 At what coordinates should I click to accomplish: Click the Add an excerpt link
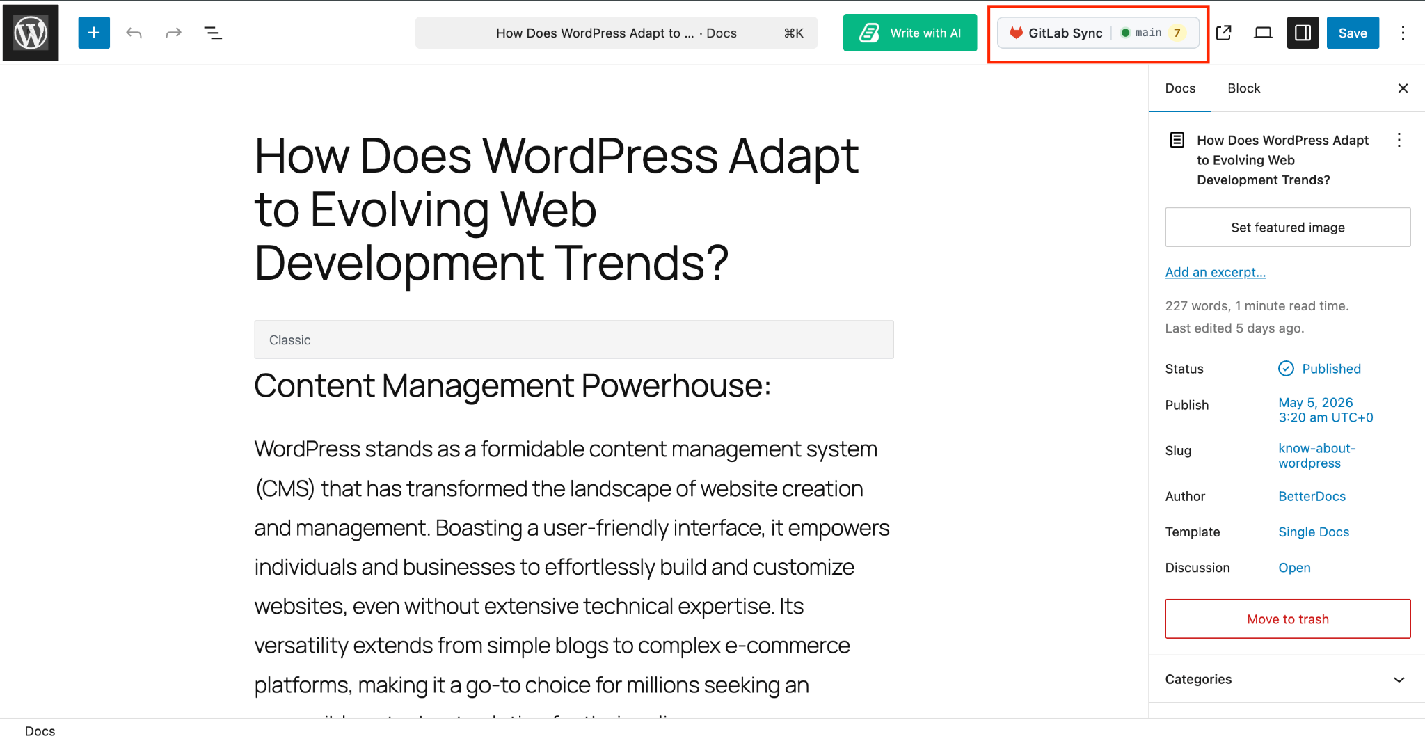1215,272
